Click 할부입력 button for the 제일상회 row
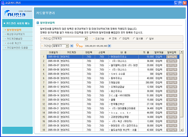Viewport: 188px width, 137px height. point(172,82)
